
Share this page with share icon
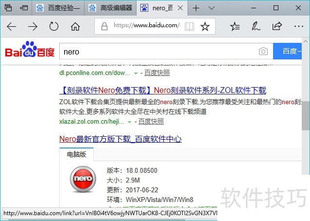[277, 26]
